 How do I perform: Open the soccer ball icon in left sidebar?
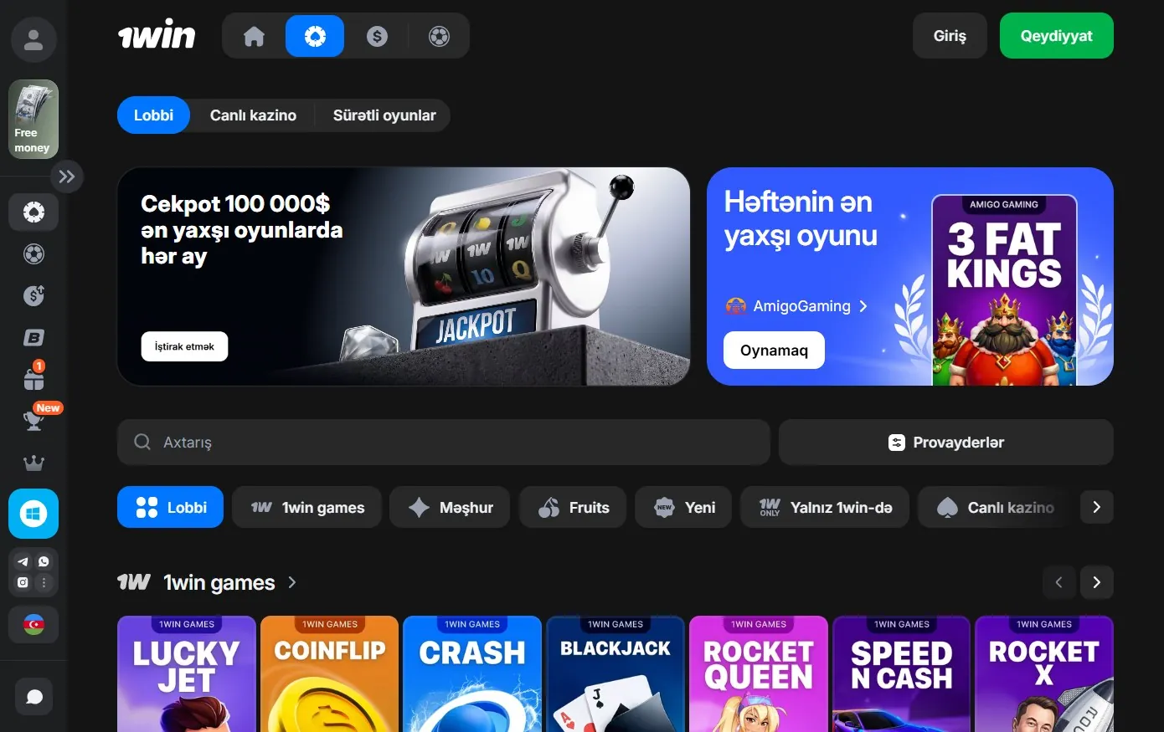(33, 254)
